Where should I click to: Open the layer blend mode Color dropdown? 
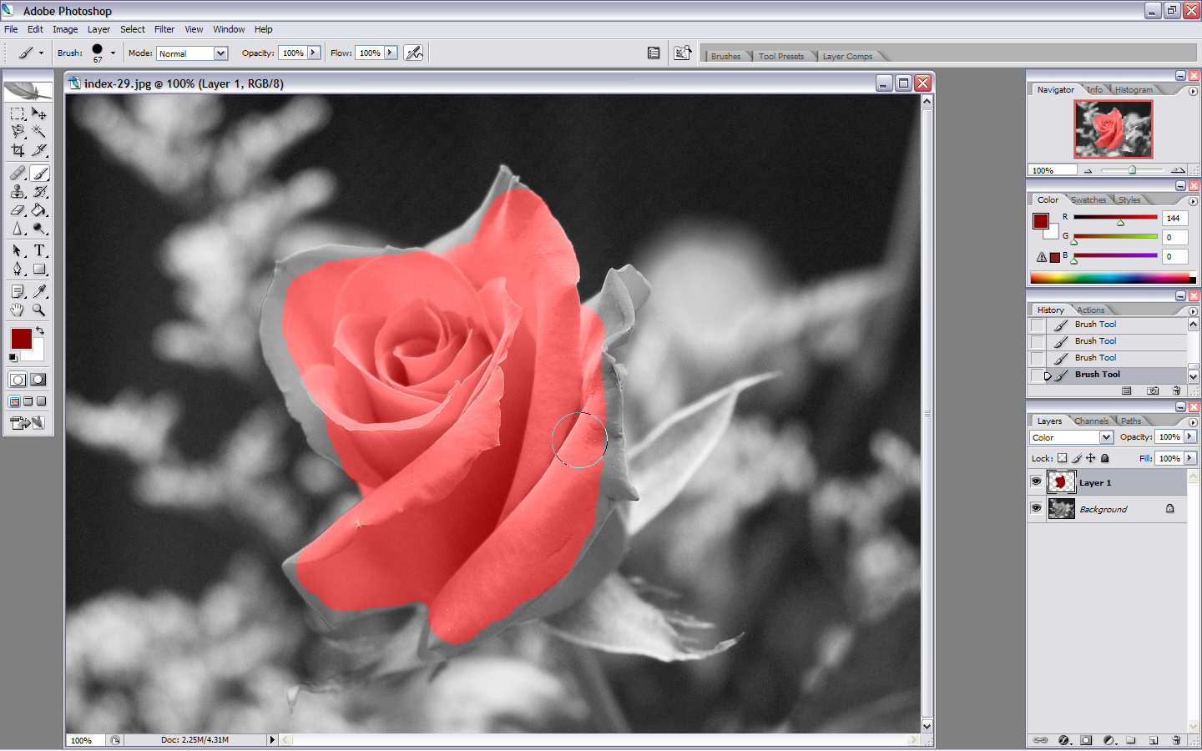(1106, 437)
